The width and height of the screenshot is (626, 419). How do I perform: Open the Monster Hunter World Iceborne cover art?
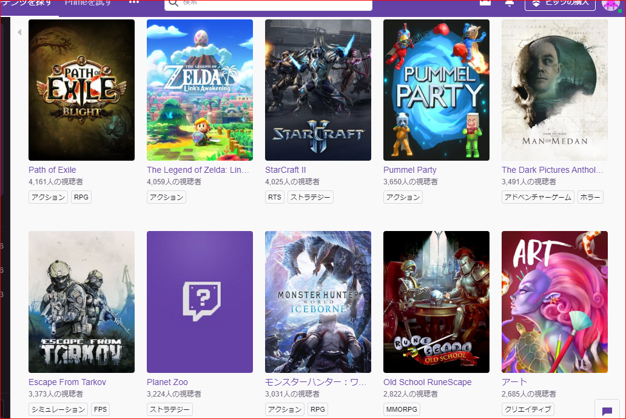coord(318,302)
